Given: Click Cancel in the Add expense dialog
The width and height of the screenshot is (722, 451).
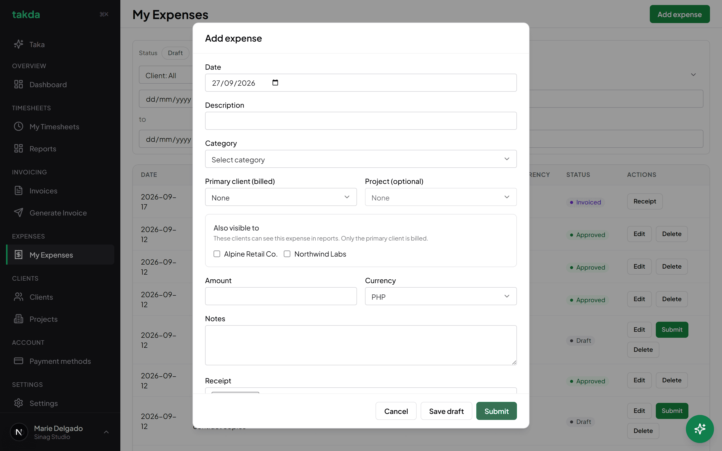Looking at the screenshot, I should (396, 411).
